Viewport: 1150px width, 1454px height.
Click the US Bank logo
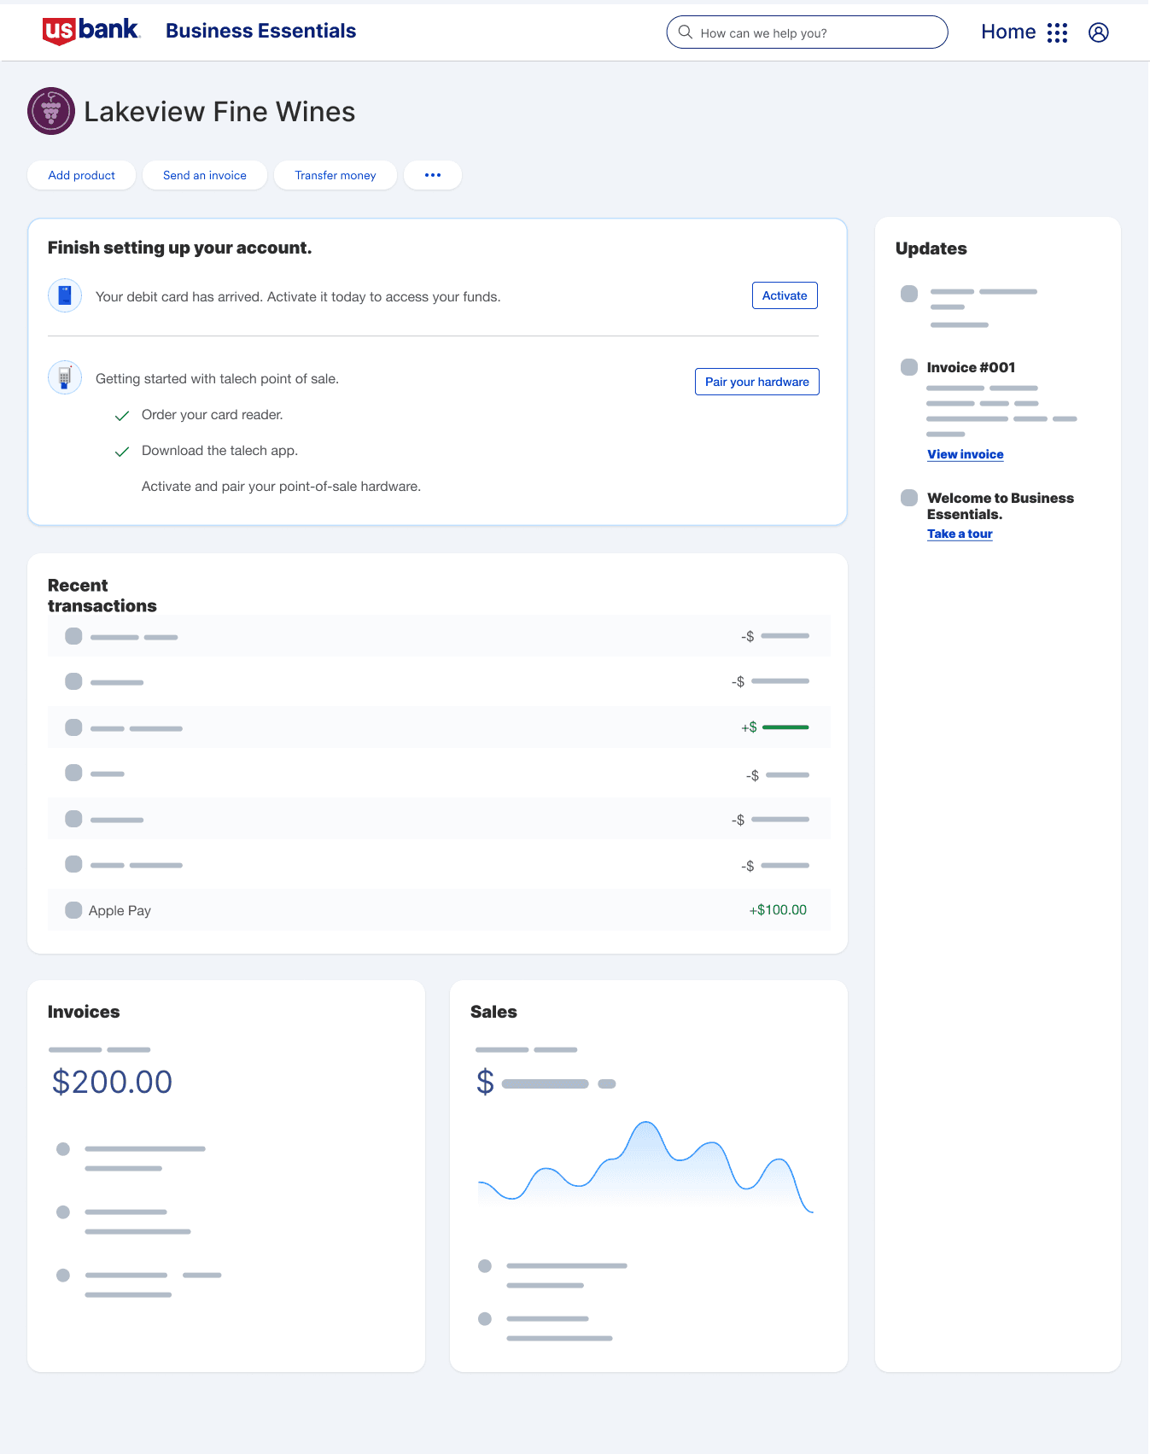[x=91, y=31]
